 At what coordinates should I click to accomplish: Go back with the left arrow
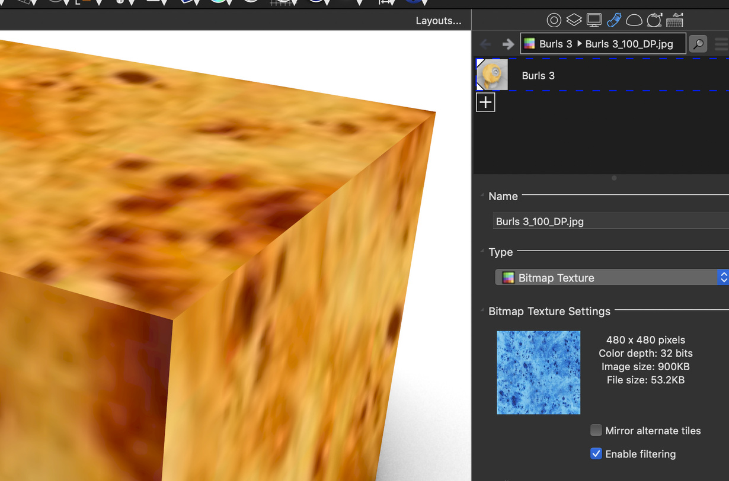[485, 44]
